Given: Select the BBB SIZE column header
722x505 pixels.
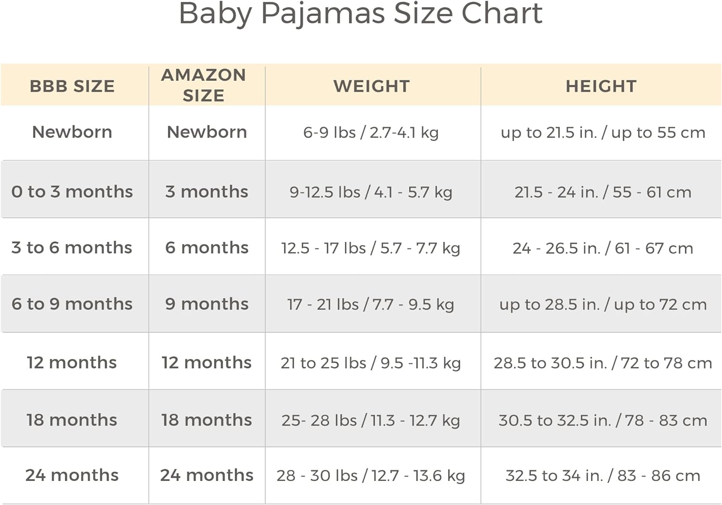Looking at the screenshot, I should [72, 86].
